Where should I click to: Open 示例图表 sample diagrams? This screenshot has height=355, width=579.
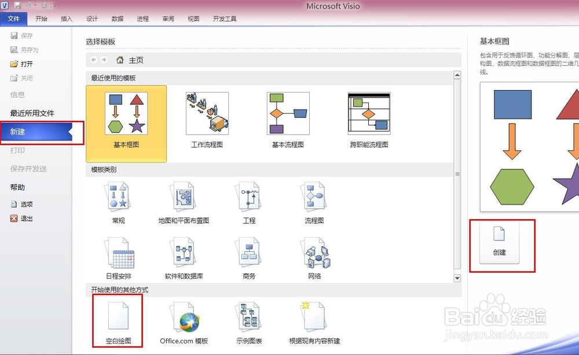249,323
